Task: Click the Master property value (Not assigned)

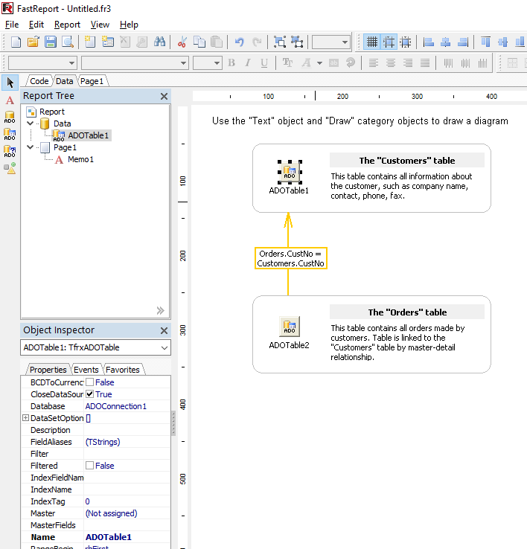Action: (112, 513)
